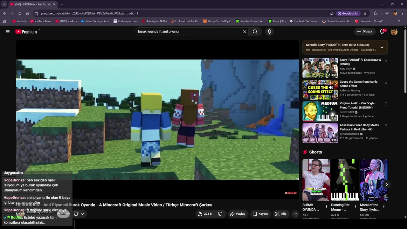
Task: Open the YouTube account avatar menu
Action: pos(394,31)
